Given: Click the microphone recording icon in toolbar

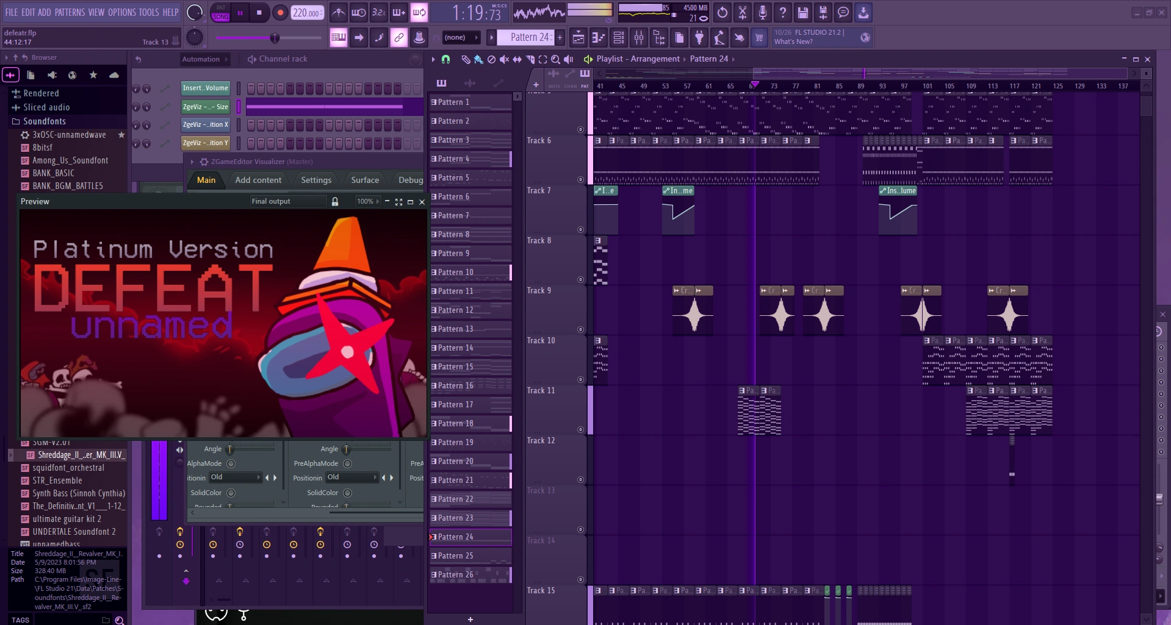Looking at the screenshot, I should tap(763, 12).
